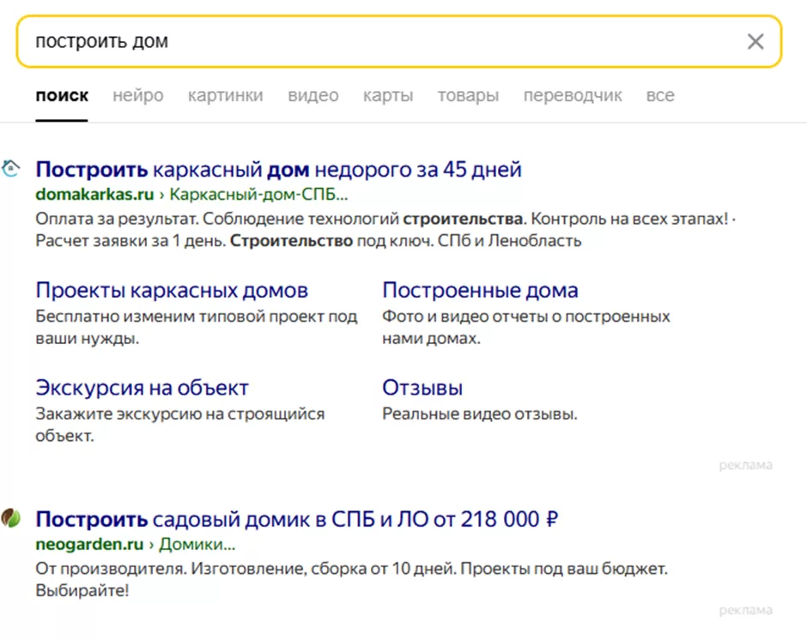This screenshot has height=640, width=807.
Task: Select the 'поиск' tab
Action: tap(61, 95)
